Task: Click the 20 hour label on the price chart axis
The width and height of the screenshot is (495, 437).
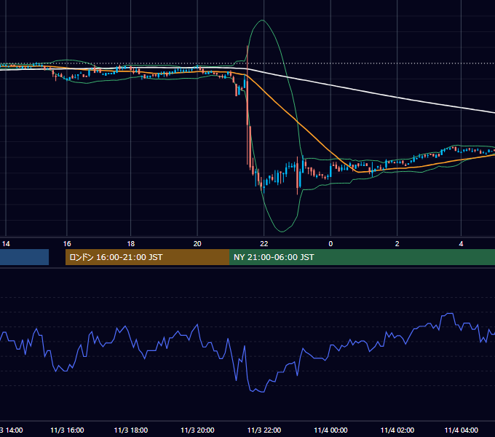Action: (197, 244)
